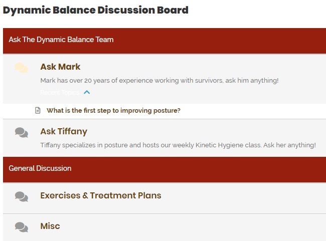Viewport: 326px width, 241px height.
Task: Open the Misc forum
Action: click(x=50, y=226)
